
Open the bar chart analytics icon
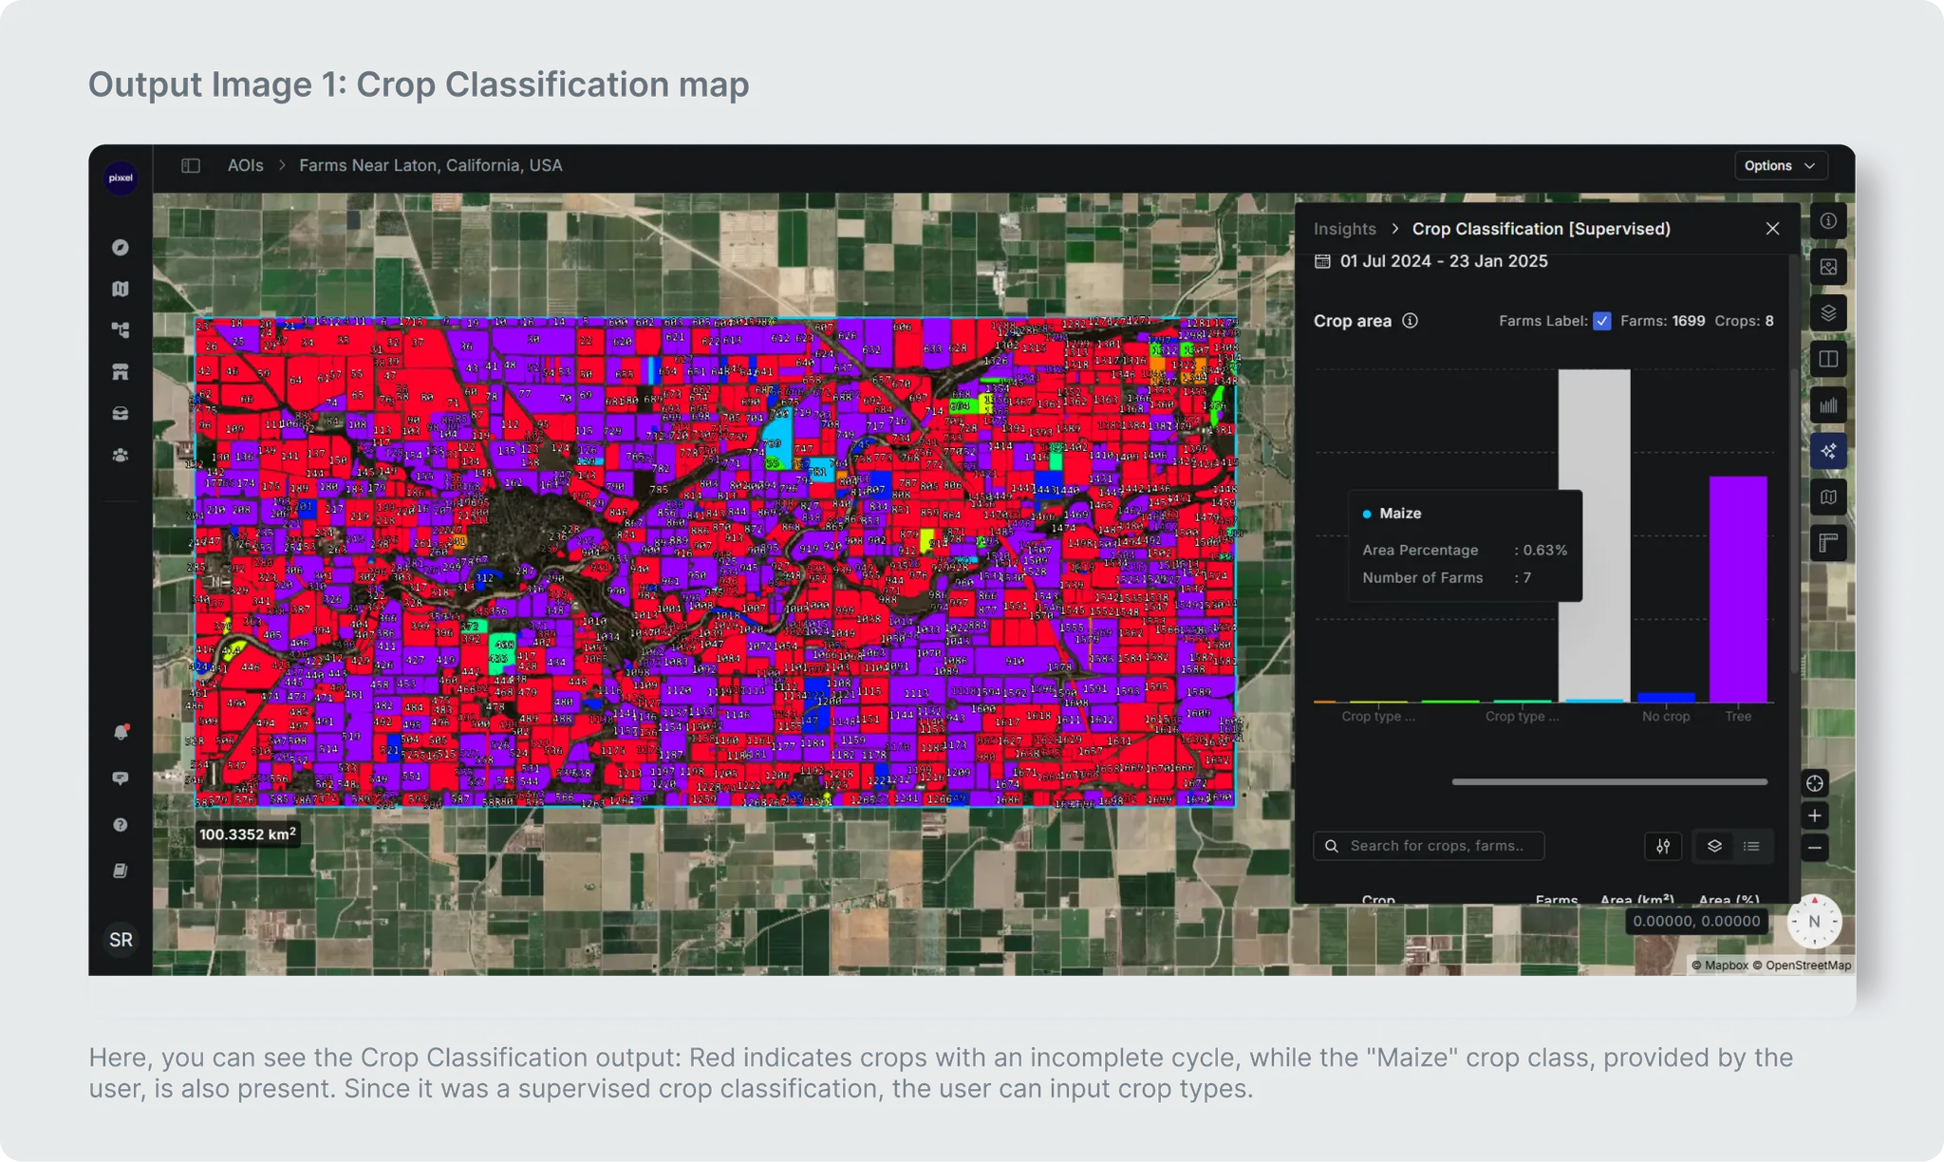pyautogui.click(x=1828, y=405)
